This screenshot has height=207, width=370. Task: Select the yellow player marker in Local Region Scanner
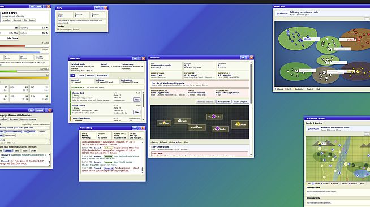coord(320,144)
